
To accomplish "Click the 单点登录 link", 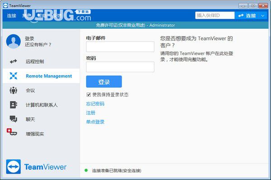I will click(95, 122).
